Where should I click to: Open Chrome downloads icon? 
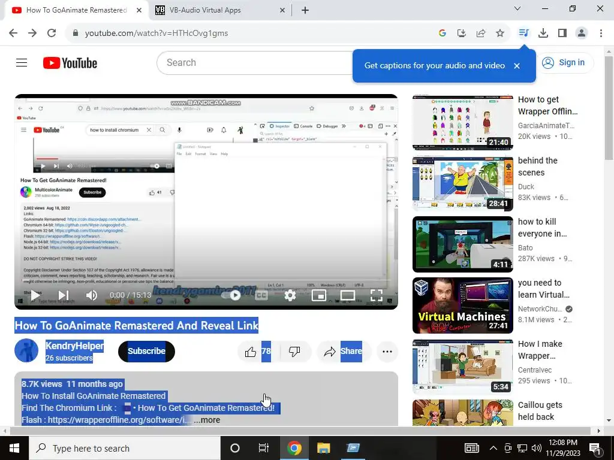(x=543, y=33)
